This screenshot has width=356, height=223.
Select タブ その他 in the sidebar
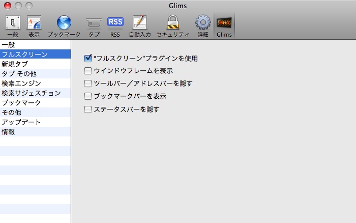click(x=35, y=74)
